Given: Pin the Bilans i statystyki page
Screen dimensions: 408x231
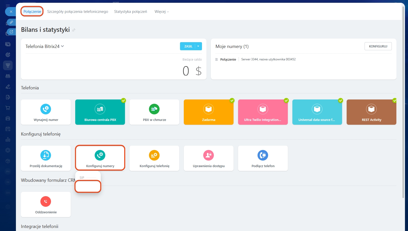Looking at the screenshot, I should (x=74, y=30).
